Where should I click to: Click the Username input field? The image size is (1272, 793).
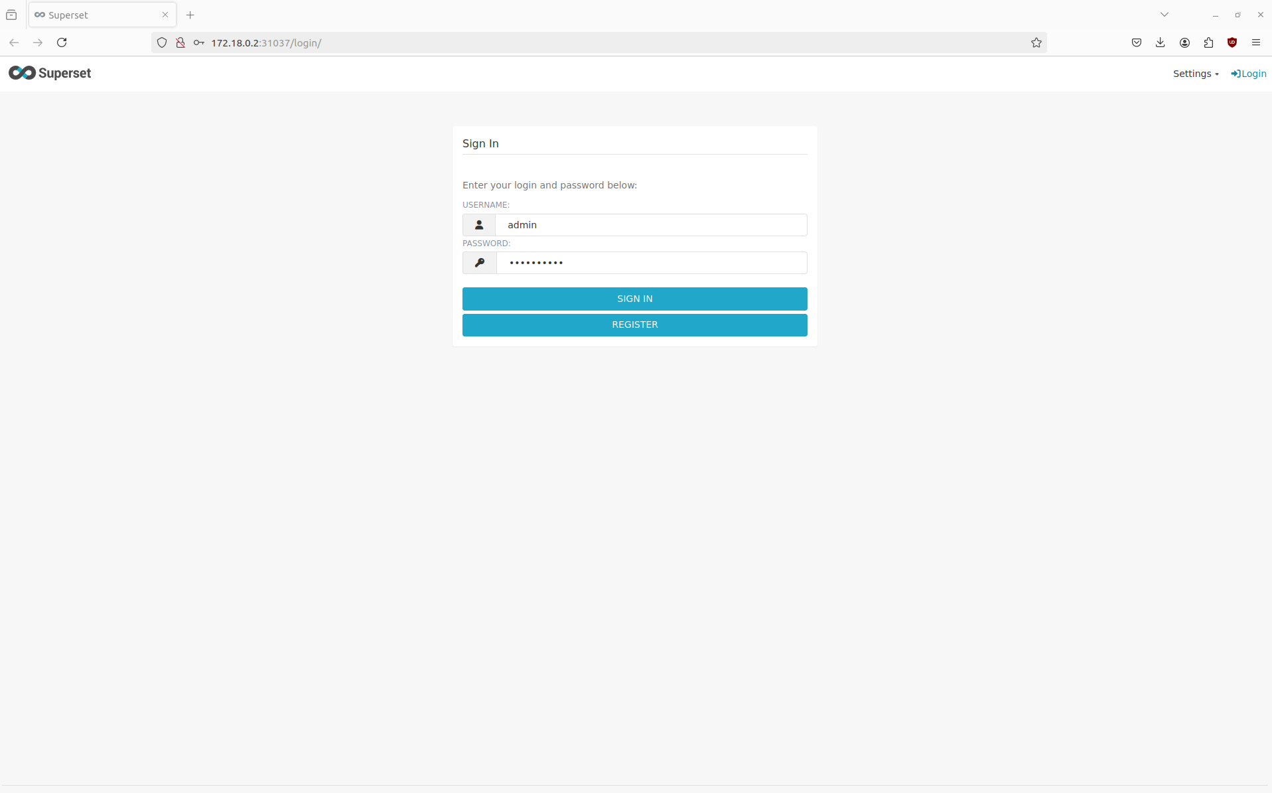[650, 225]
